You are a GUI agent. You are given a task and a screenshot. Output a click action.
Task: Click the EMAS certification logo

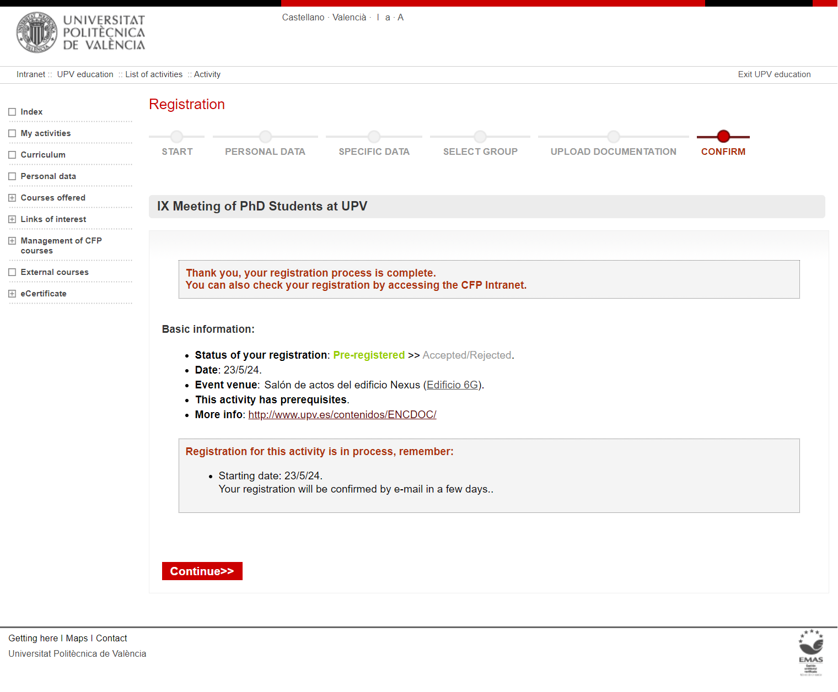pos(810,652)
